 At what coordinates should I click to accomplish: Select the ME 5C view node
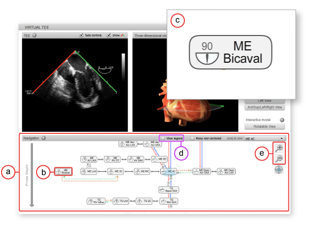tap(159, 159)
